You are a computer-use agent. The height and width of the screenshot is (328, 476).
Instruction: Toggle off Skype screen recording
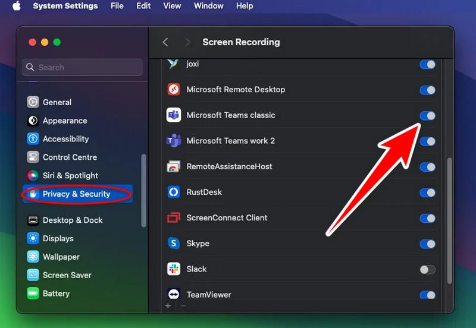pyautogui.click(x=427, y=244)
